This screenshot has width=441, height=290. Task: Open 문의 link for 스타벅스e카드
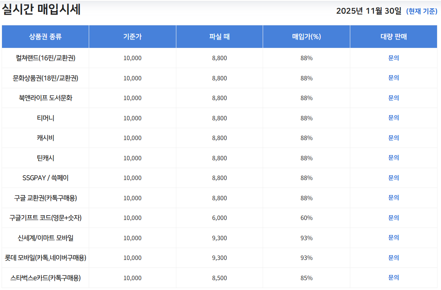point(393,278)
